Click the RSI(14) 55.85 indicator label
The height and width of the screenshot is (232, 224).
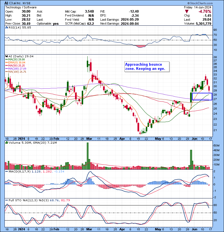click(20, 27)
